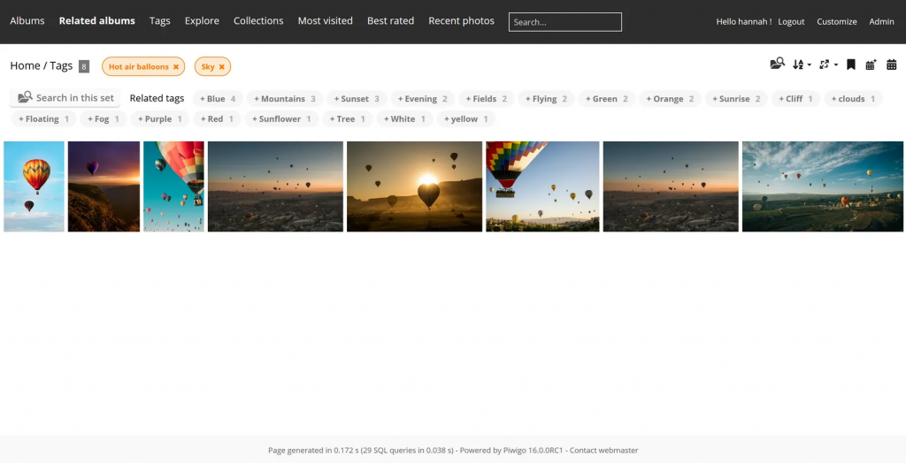Click the folder search icon

click(x=777, y=65)
